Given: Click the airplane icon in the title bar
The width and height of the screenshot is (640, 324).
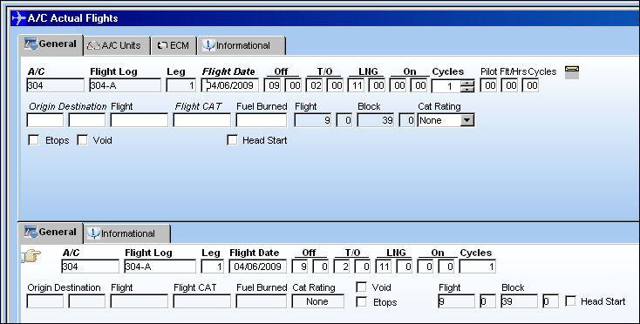Looking at the screenshot, I should (19, 18).
